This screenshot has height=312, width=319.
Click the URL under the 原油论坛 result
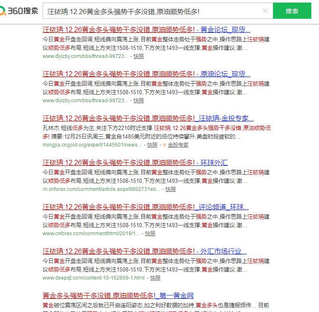coord(85,101)
